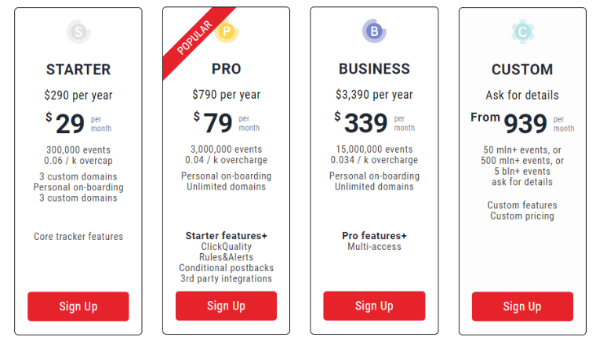596x348 pixels.
Task: Select the PRO plan heading
Action: 227,69
